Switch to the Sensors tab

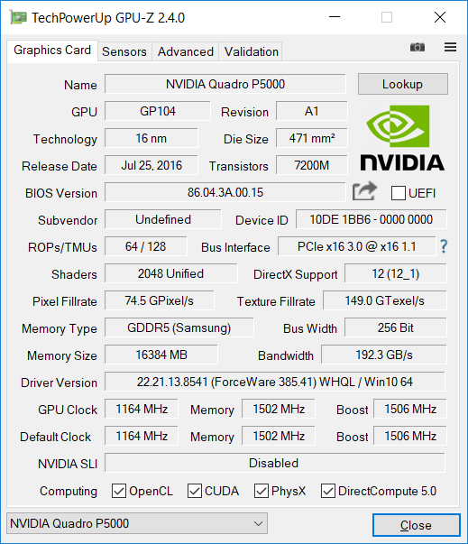(x=124, y=51)
